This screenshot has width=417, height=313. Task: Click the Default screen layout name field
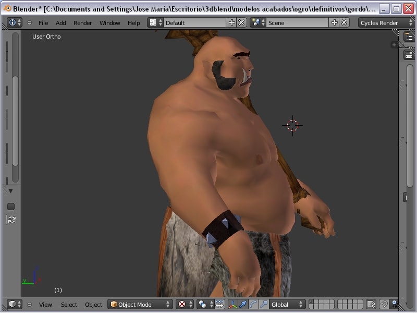coord(194,23)
